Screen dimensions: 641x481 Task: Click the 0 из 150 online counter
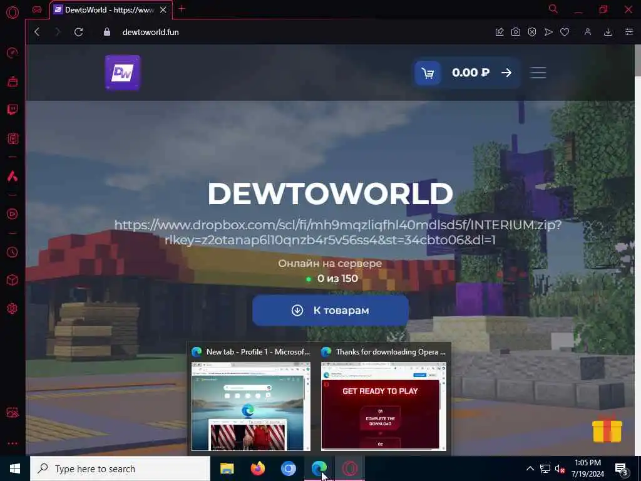coord(337,279)
